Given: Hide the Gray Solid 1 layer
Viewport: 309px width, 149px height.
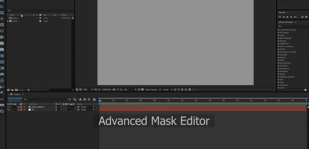Looking at the screenshot, I should click(8, 107).
